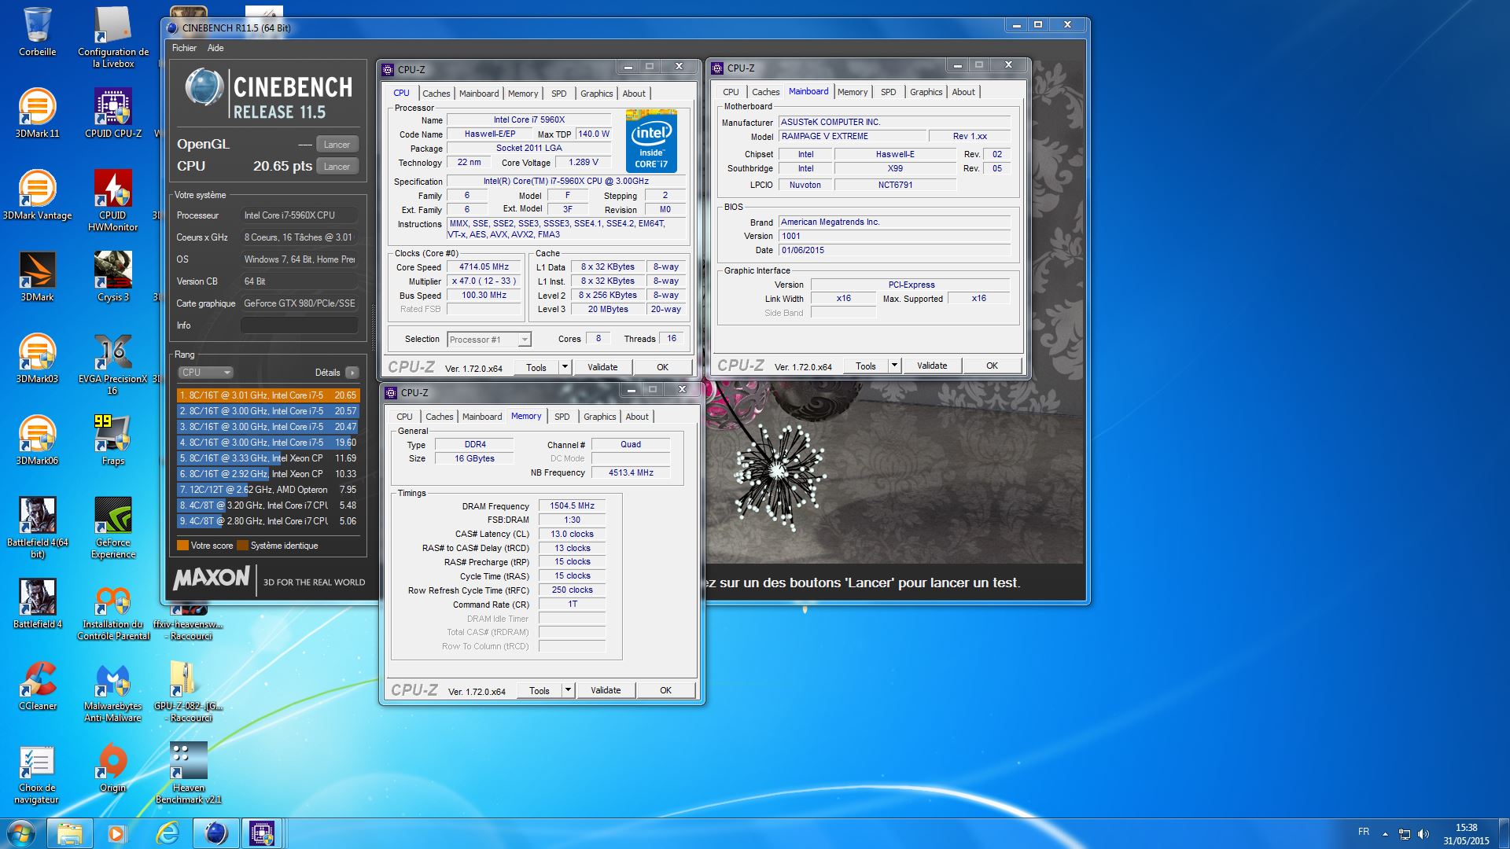Launch 3DMark 11 desktop shortcut
Screen dimensions: 1510x849
(37, 114)
